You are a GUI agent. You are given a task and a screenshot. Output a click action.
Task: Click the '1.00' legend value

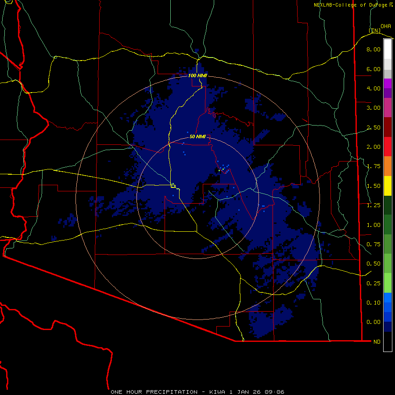(x=373, y=225)
